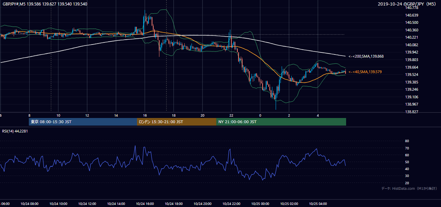Click the NY 21:00-06:00 JST session bar
441x207 pixels.
(281, 122)
